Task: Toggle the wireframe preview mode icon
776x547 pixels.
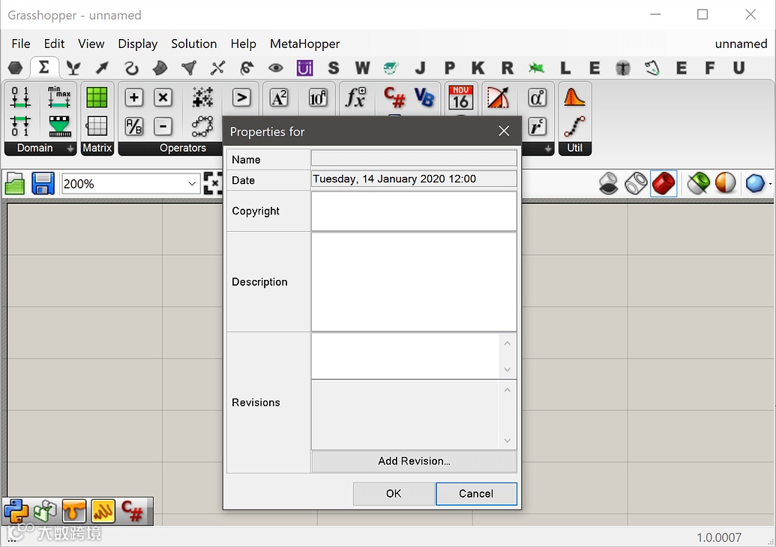Action: (636, 183)
